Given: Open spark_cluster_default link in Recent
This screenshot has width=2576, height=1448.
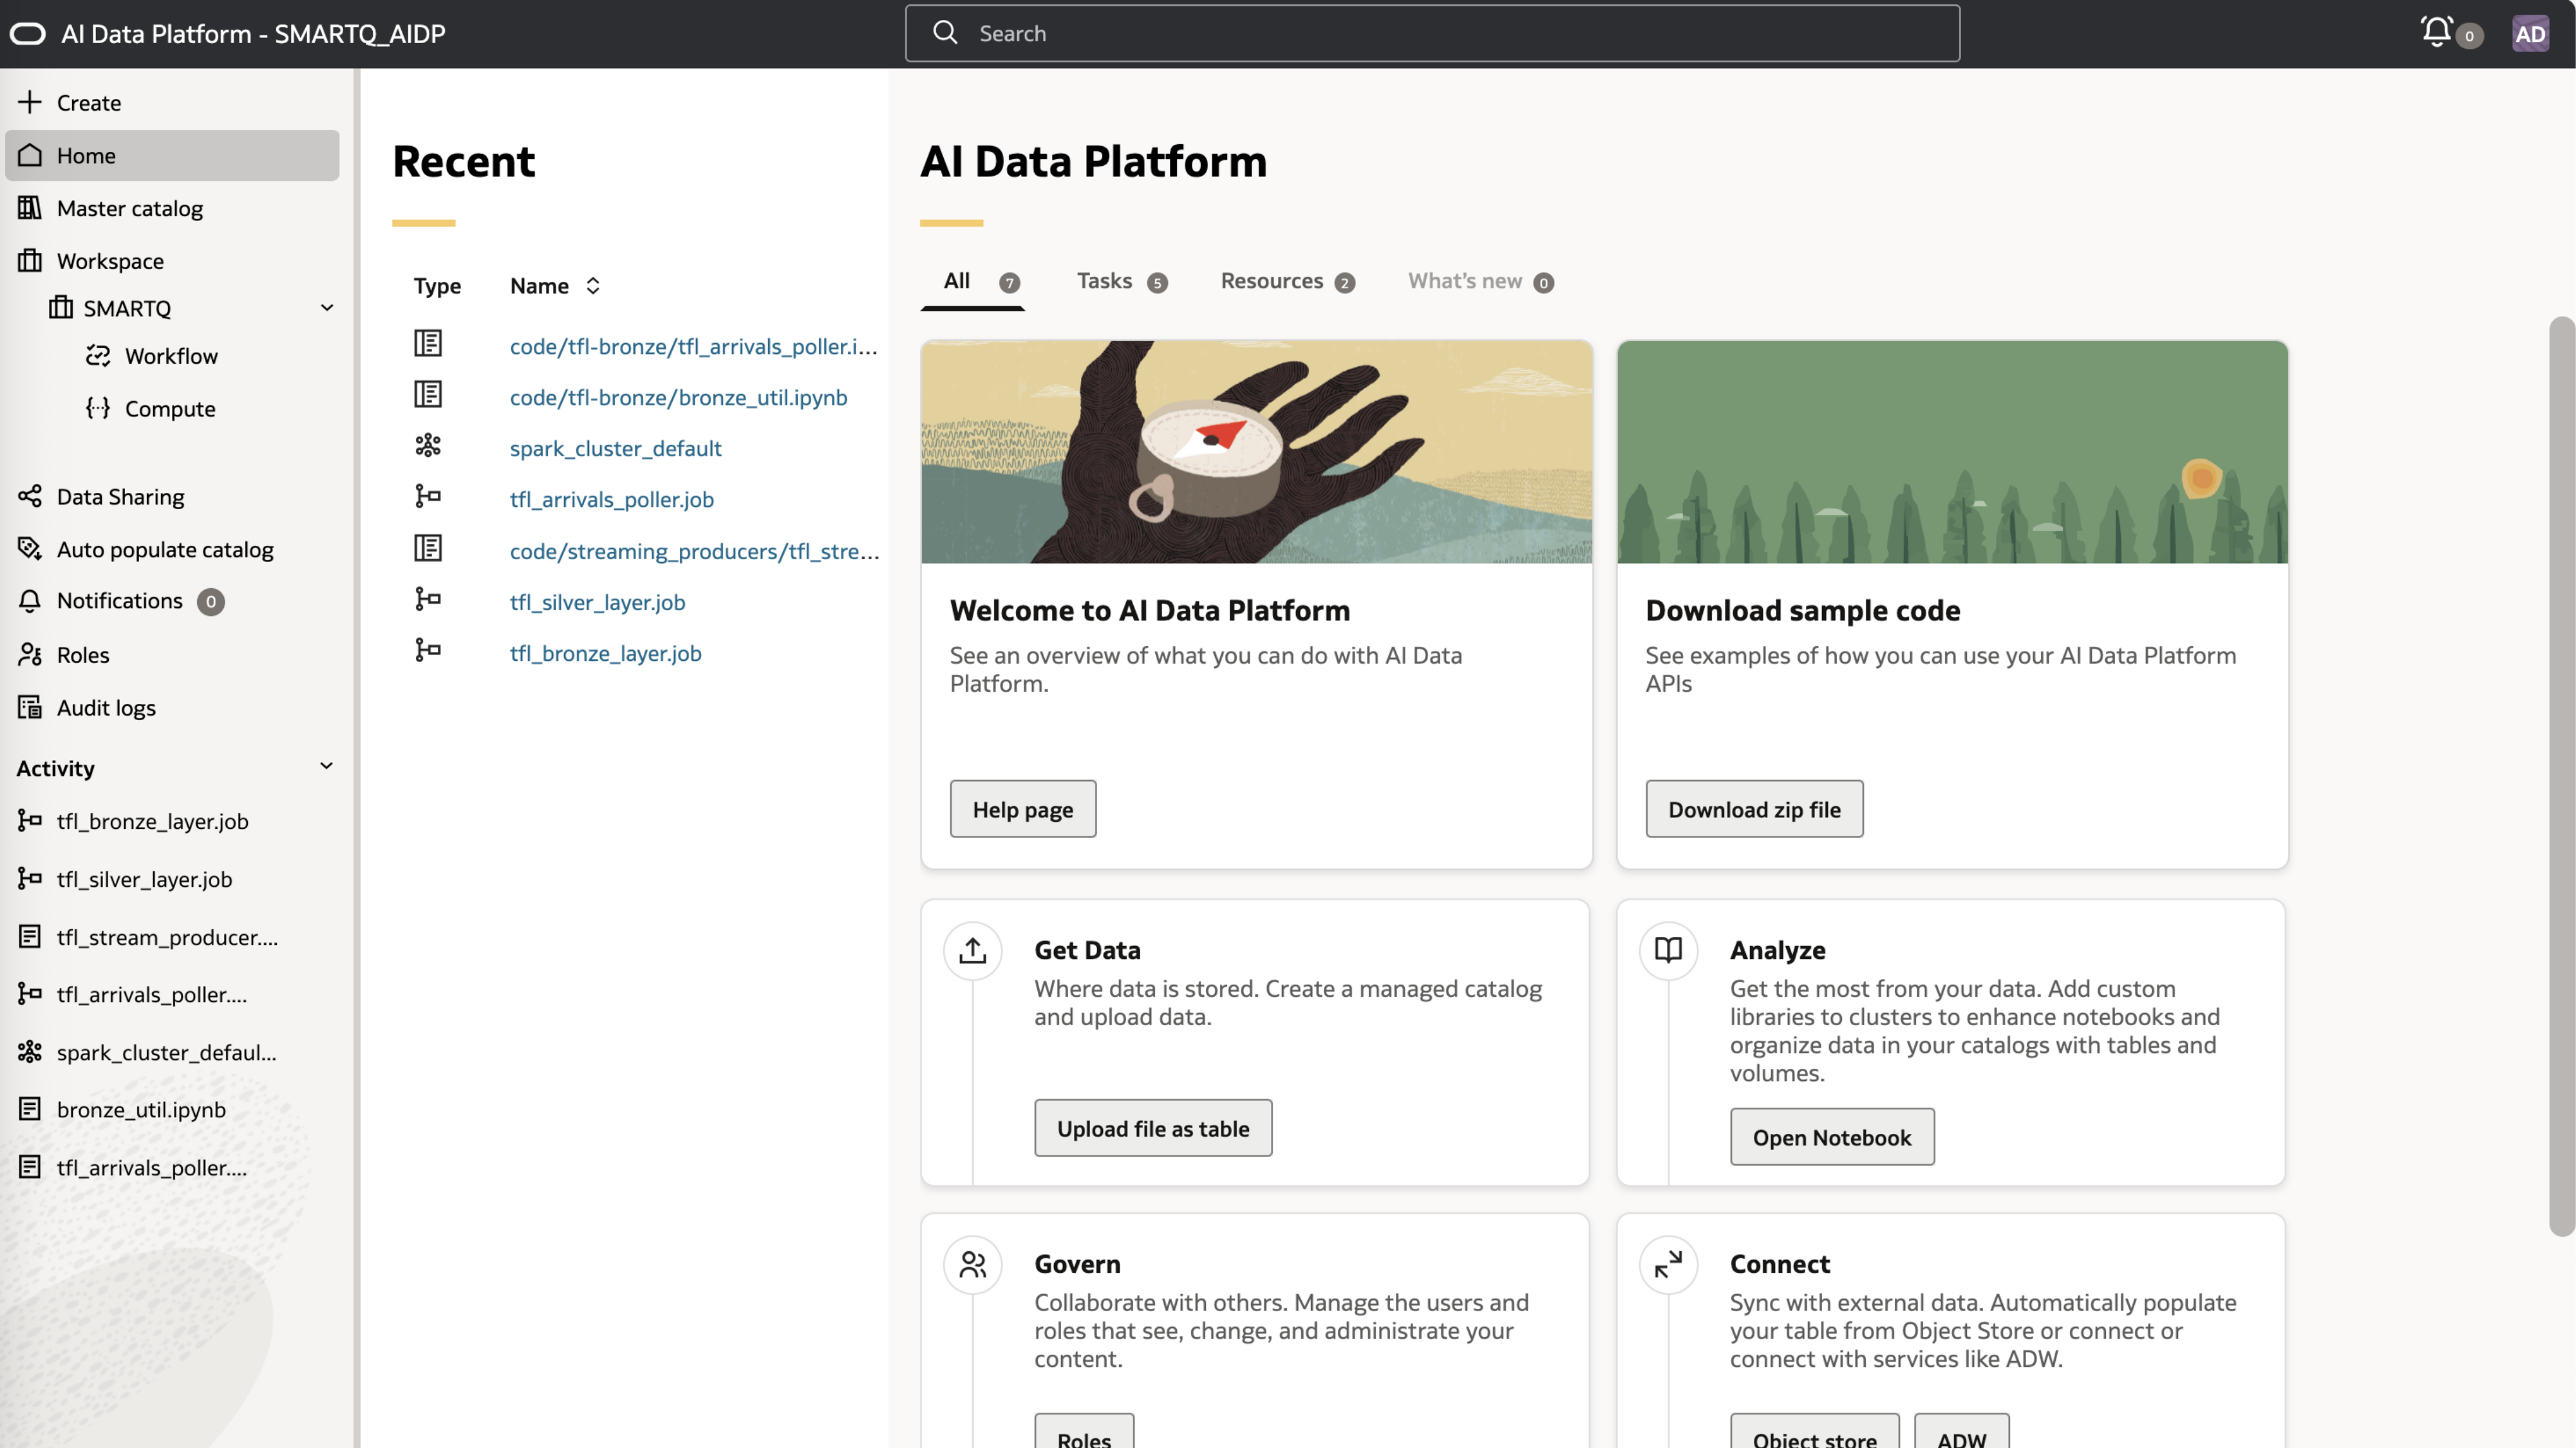Looking at the screenshot, I should [615, 448].
